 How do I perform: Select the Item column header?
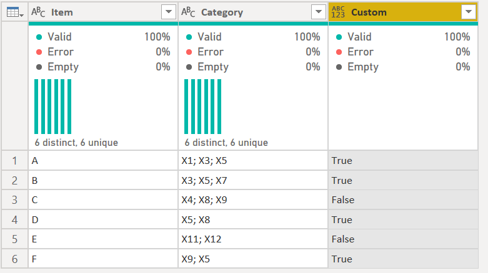click(x=103, y=12)
